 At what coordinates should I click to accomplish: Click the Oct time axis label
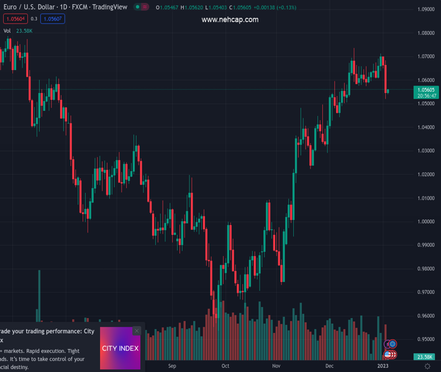(x=225, y=366)
